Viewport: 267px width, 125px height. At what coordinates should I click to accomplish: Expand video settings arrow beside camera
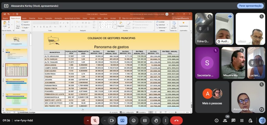coord(105,120)
